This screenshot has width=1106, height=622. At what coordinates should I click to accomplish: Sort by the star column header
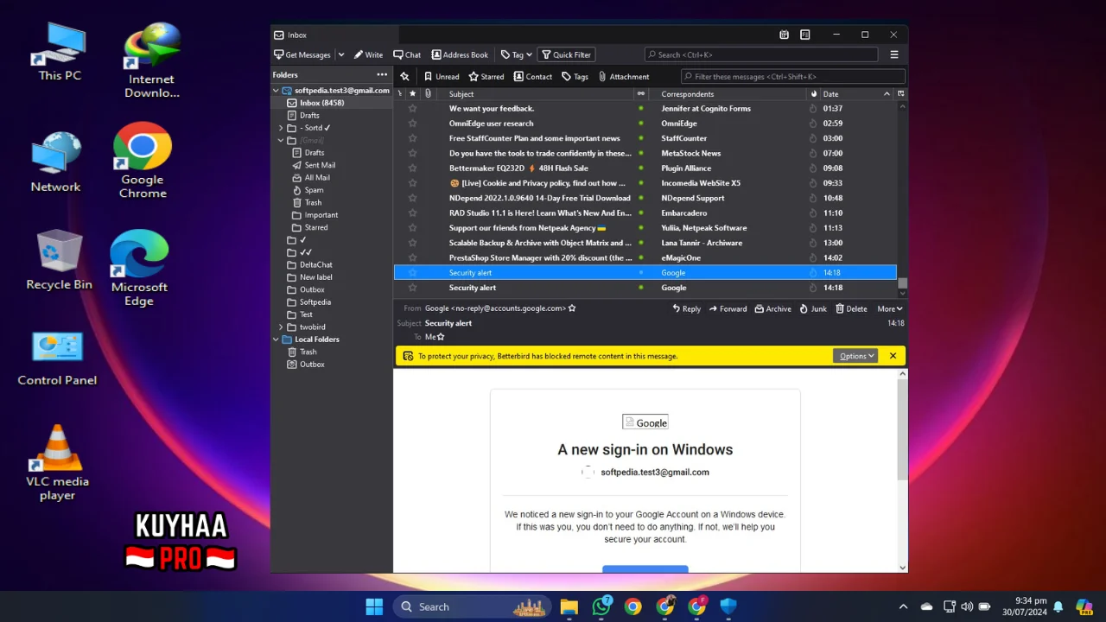tap(412, 93)
